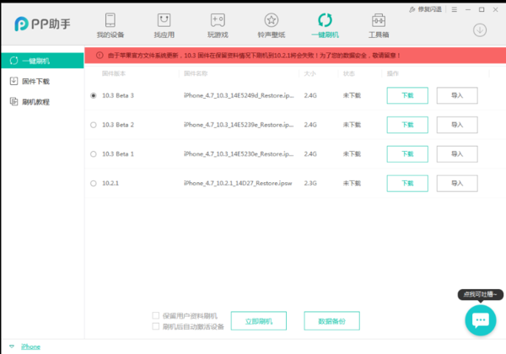Click the download manager arrow icon
506x354 pixels.
[480, 29]
